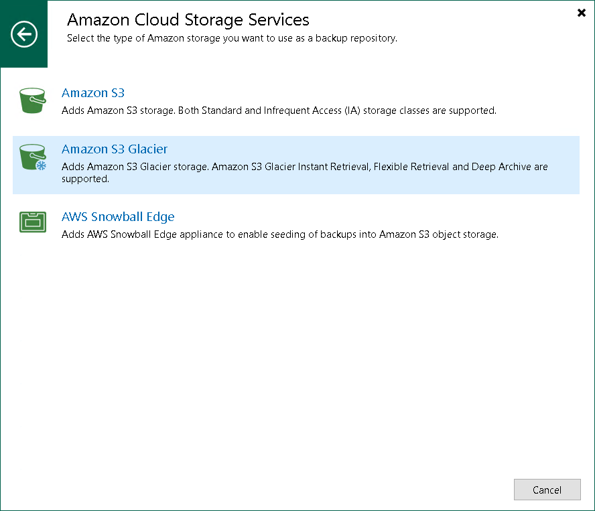Select the Amazon S3 row in the list
The image size is (595, 511).
296,100
